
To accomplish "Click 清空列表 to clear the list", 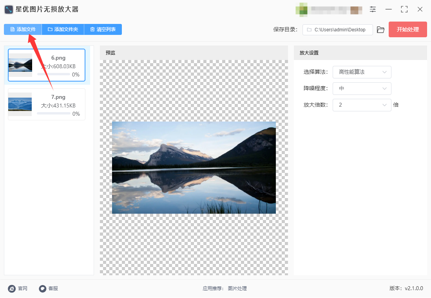I will click(x=103, y=29).
